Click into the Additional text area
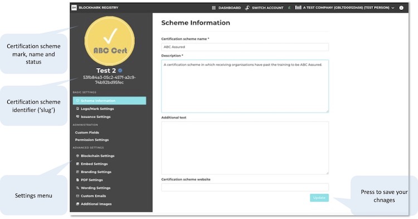This screenshot has height=219, width=418. pos(245,148)
